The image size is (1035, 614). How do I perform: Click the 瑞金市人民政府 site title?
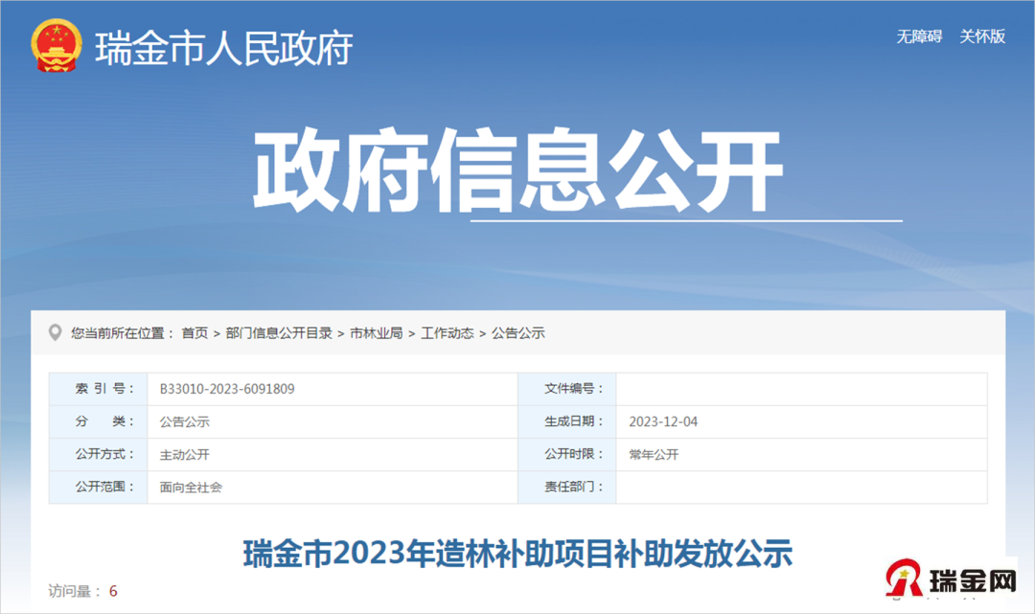[x=224, y=48]
